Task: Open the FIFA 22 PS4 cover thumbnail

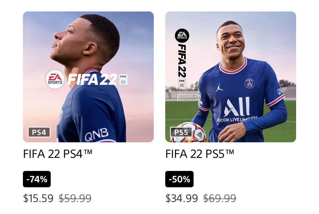Action: (88, 77)
